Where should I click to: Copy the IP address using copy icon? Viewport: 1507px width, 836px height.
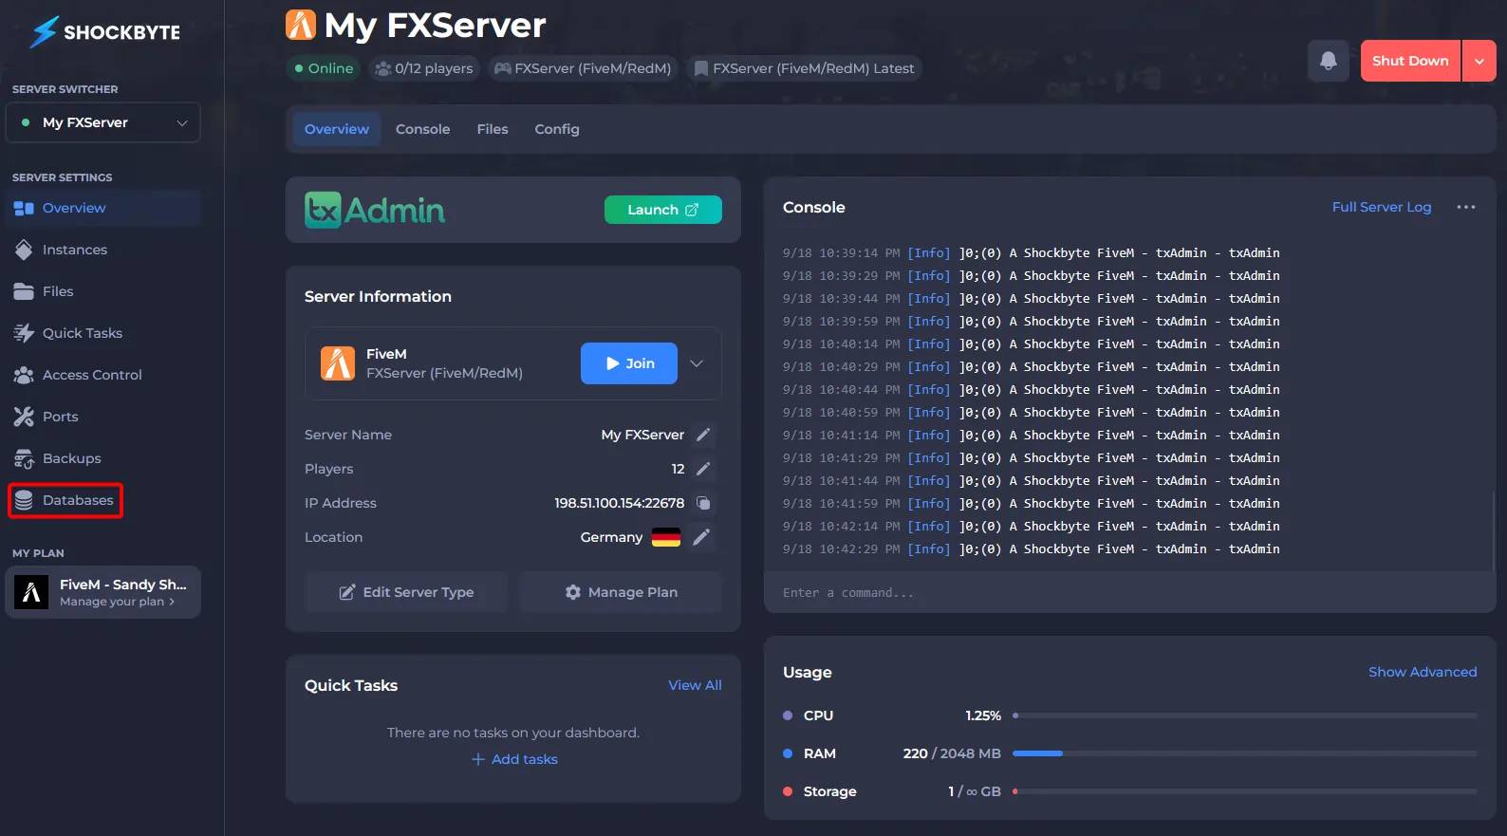click(703, 503)
